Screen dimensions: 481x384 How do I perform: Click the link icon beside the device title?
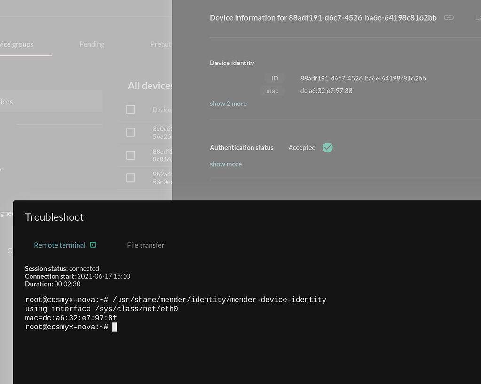click(448, 17)
